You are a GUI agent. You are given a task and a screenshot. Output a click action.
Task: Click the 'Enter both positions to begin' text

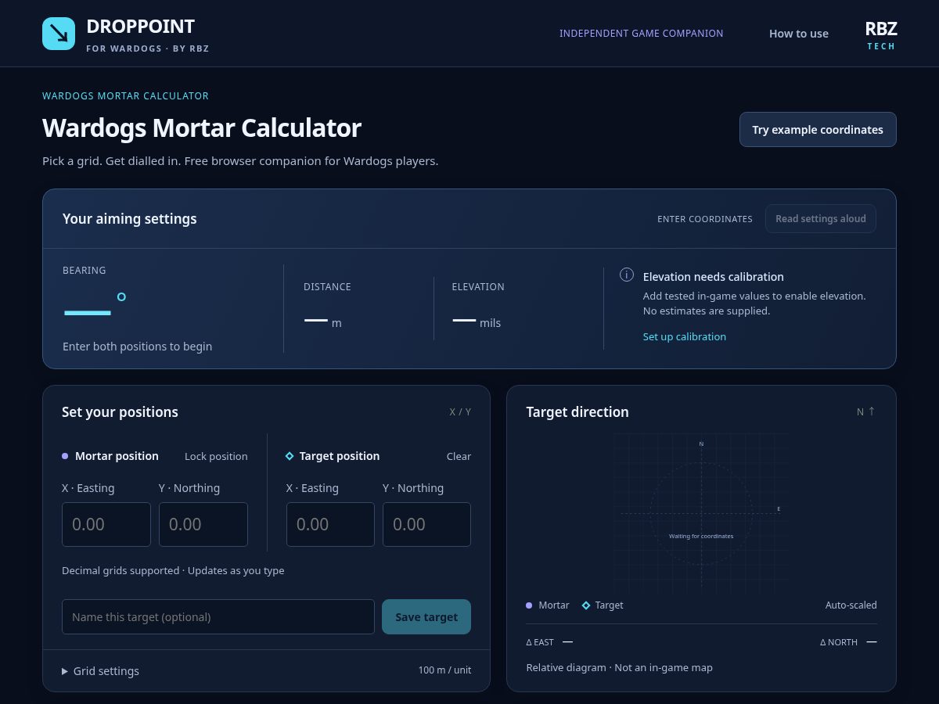click(x=137, y=347)
